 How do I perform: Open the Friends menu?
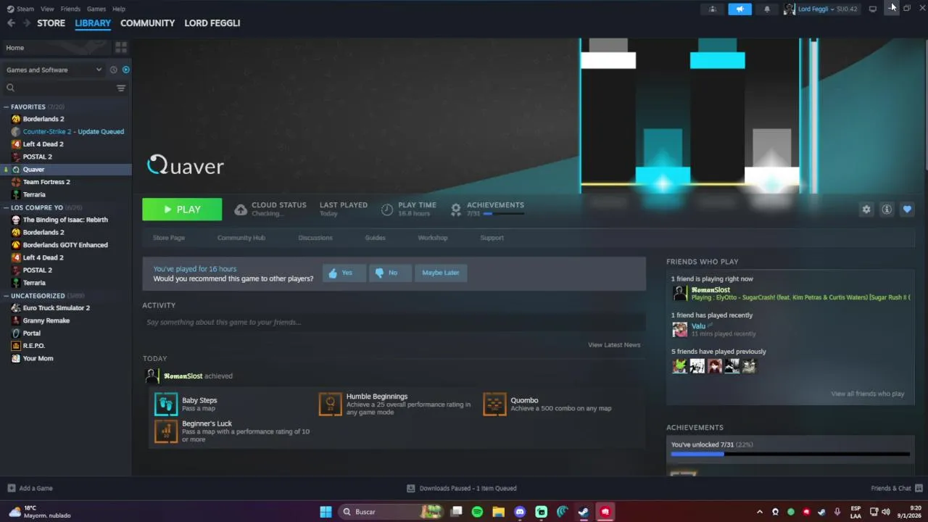pos(70,9)
